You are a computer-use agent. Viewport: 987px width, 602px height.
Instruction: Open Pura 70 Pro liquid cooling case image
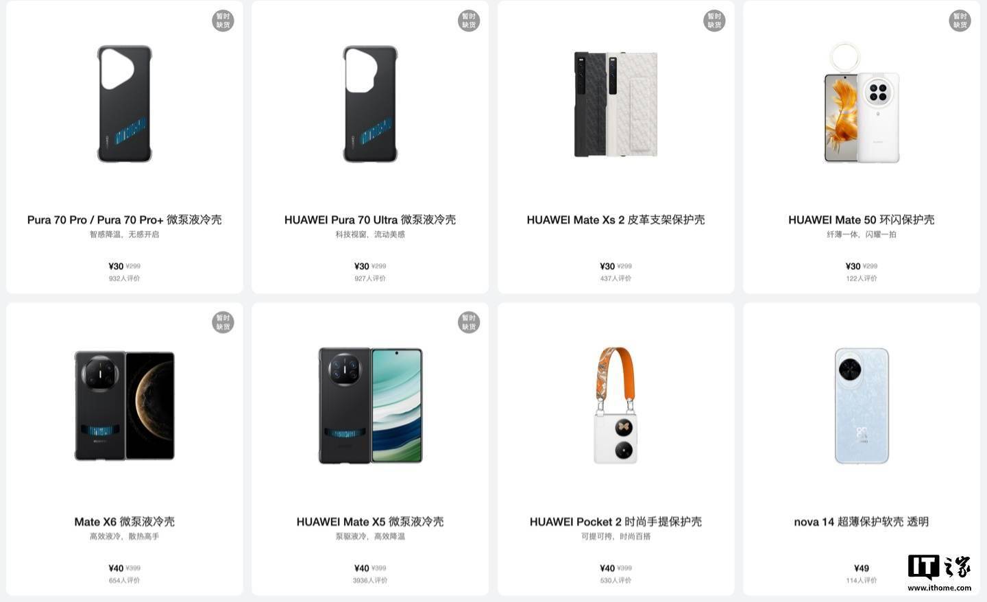(x=125, y=104)
